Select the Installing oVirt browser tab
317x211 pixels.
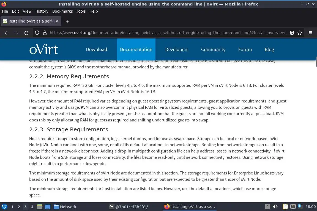coord(31,21)
